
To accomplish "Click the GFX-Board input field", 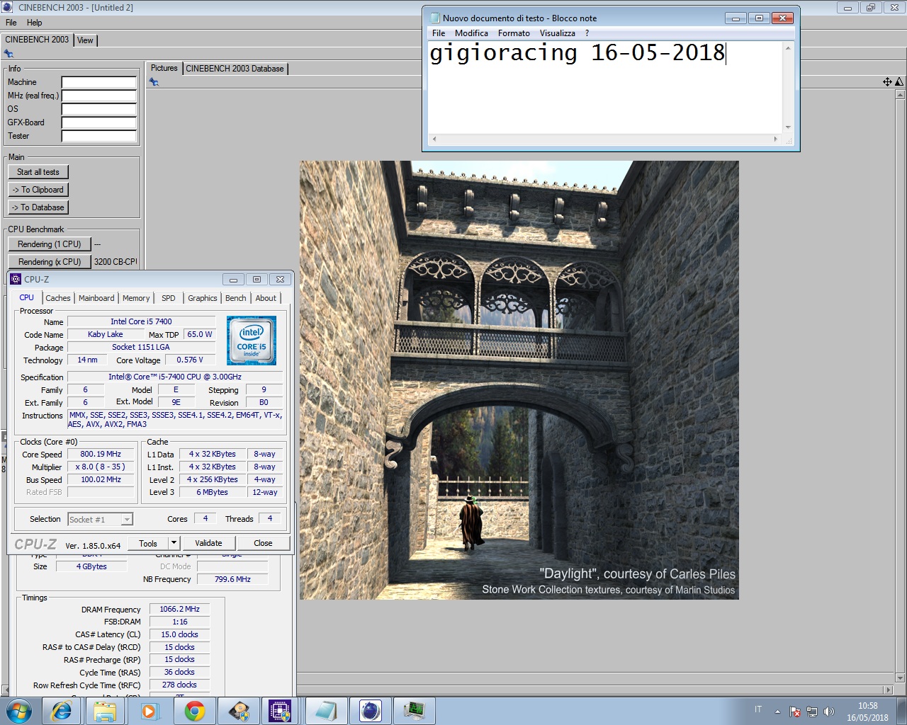I will point(99,122).
